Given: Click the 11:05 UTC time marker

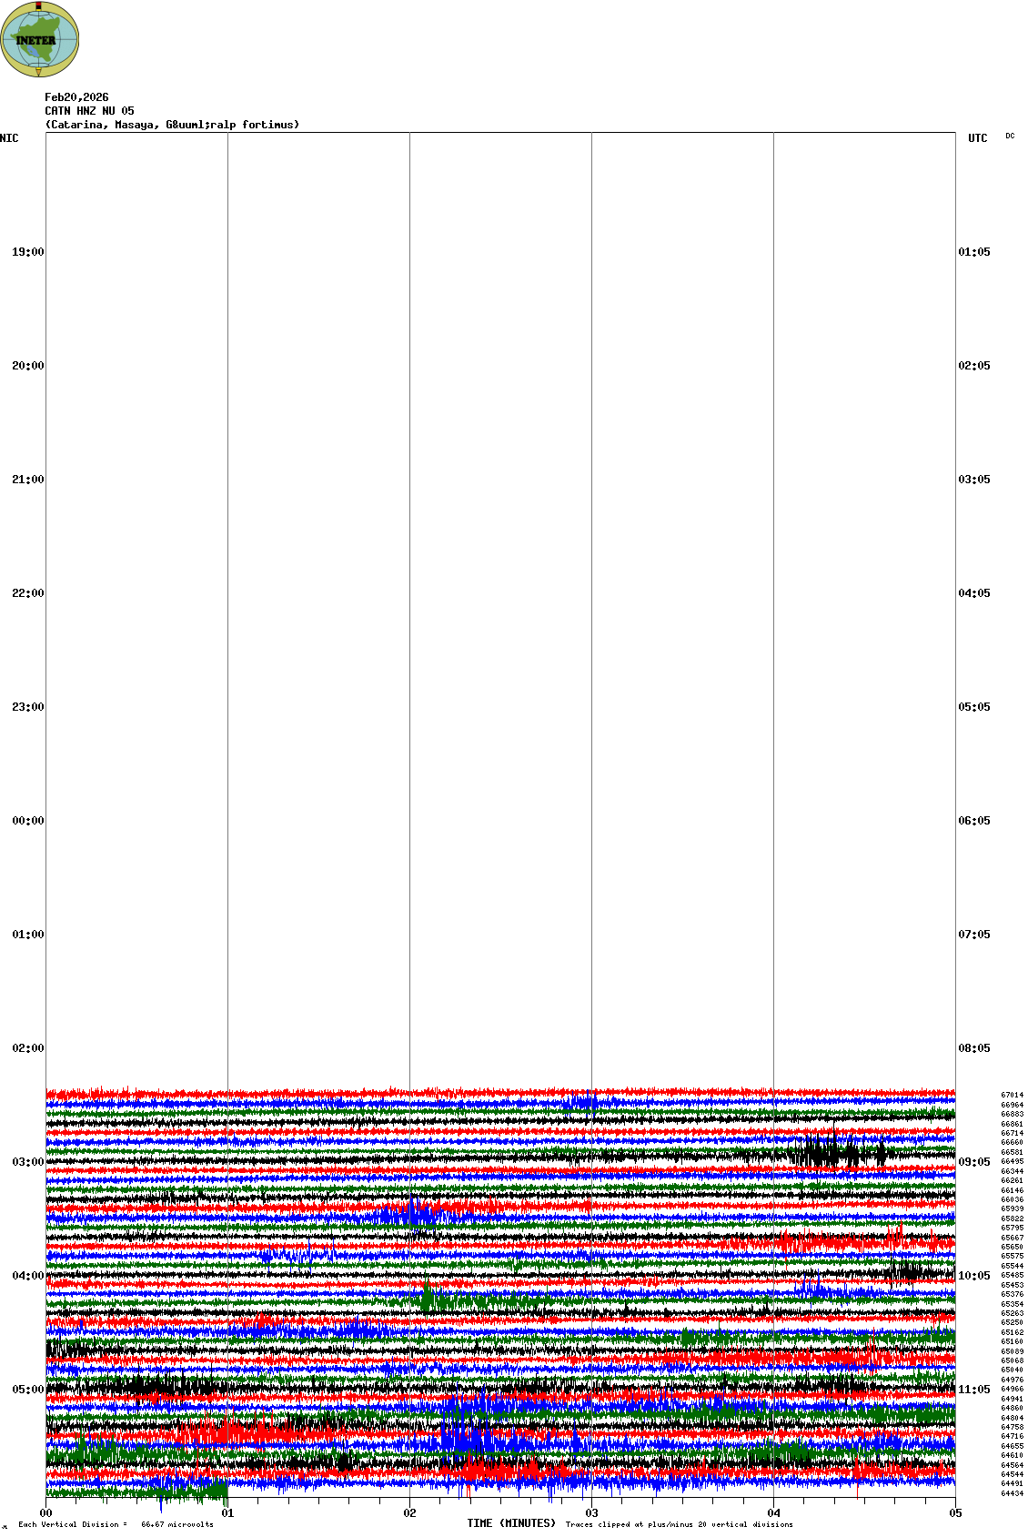Looking at the screenshot, I should coord(973,1390).
